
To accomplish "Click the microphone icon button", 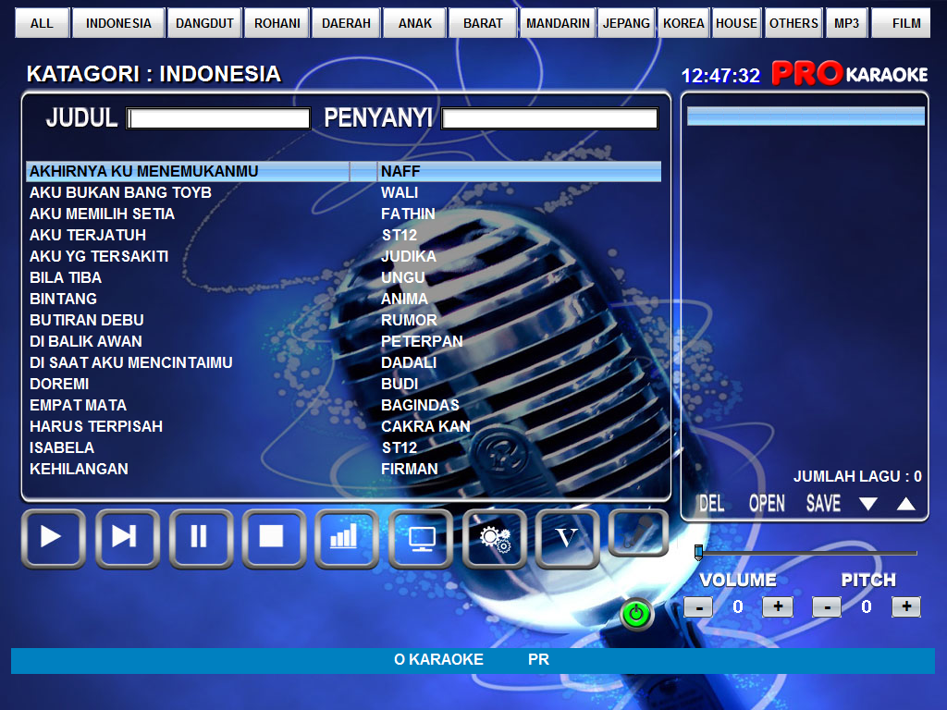I will coord(638,532).
